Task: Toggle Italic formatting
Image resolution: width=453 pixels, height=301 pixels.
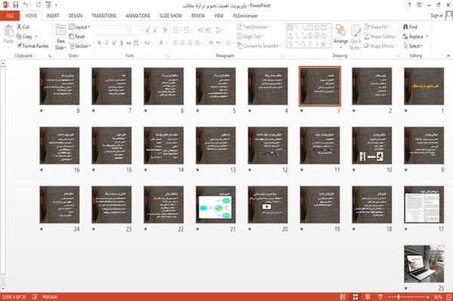Action: [x=106, y=43]
